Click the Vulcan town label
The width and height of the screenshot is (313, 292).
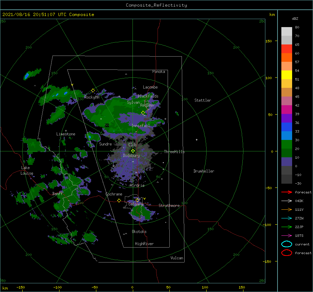(x=177, y=258)
